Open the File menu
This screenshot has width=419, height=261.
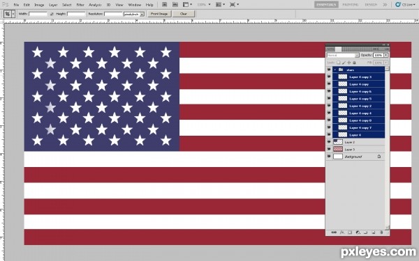pos(16,5)
